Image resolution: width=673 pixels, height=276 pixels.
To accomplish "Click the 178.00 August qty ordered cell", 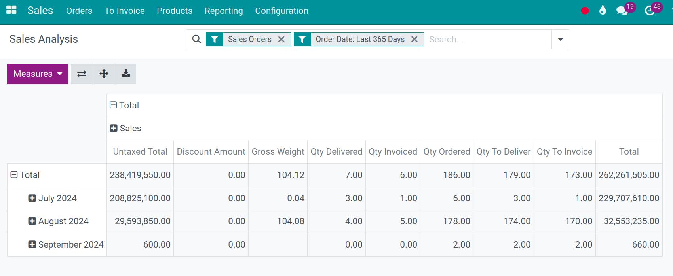I will (x=447, y=221).
